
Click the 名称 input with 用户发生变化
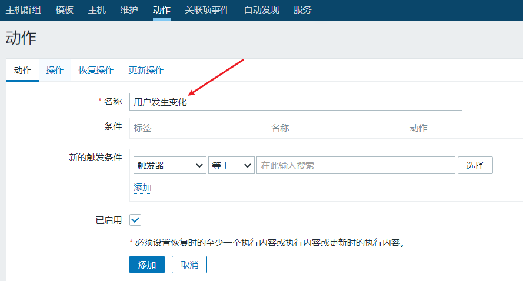296,102
